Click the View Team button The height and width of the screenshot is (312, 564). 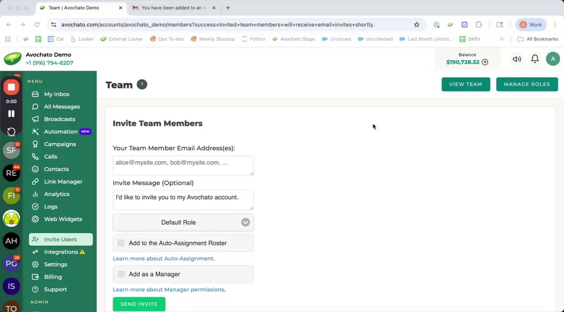466,84
